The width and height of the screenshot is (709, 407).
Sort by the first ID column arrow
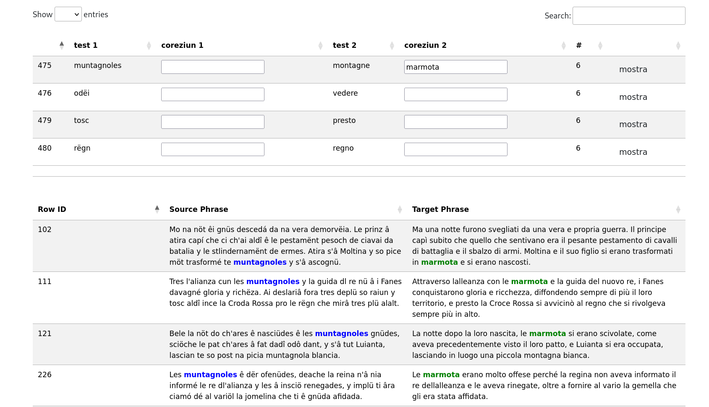(x=62, y=45)
